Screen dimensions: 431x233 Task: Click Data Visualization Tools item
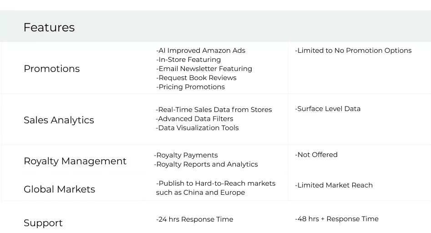[x=197, y=128]
